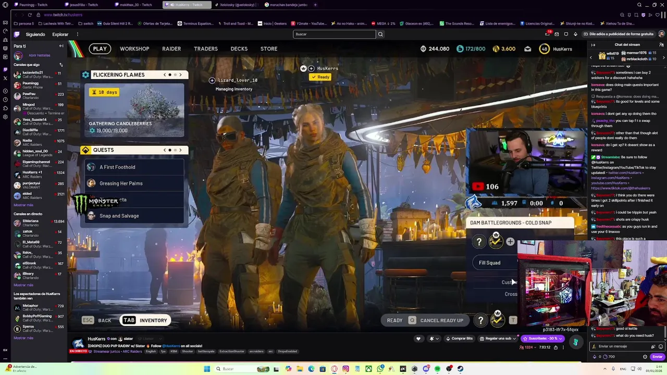Click Comprar Bits button
This screenshot has height=375, width=667.
[459, 339]
